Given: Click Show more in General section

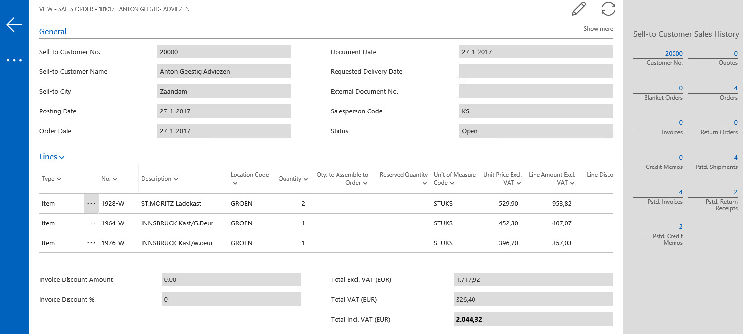Looking at the screenshot, I should [598, 29].
